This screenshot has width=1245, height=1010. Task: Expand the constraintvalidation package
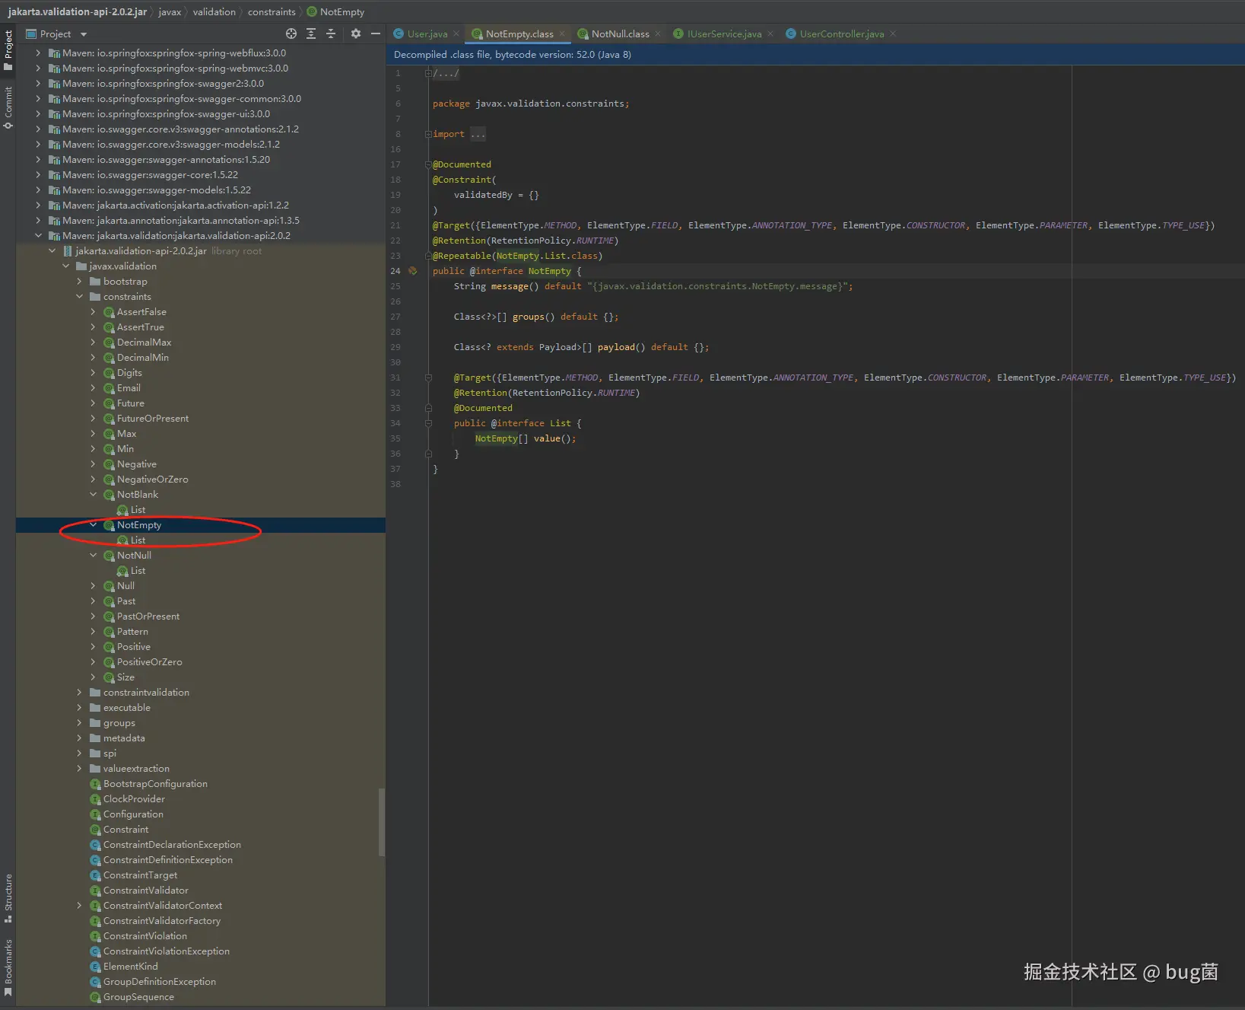(x=79, y=693)
